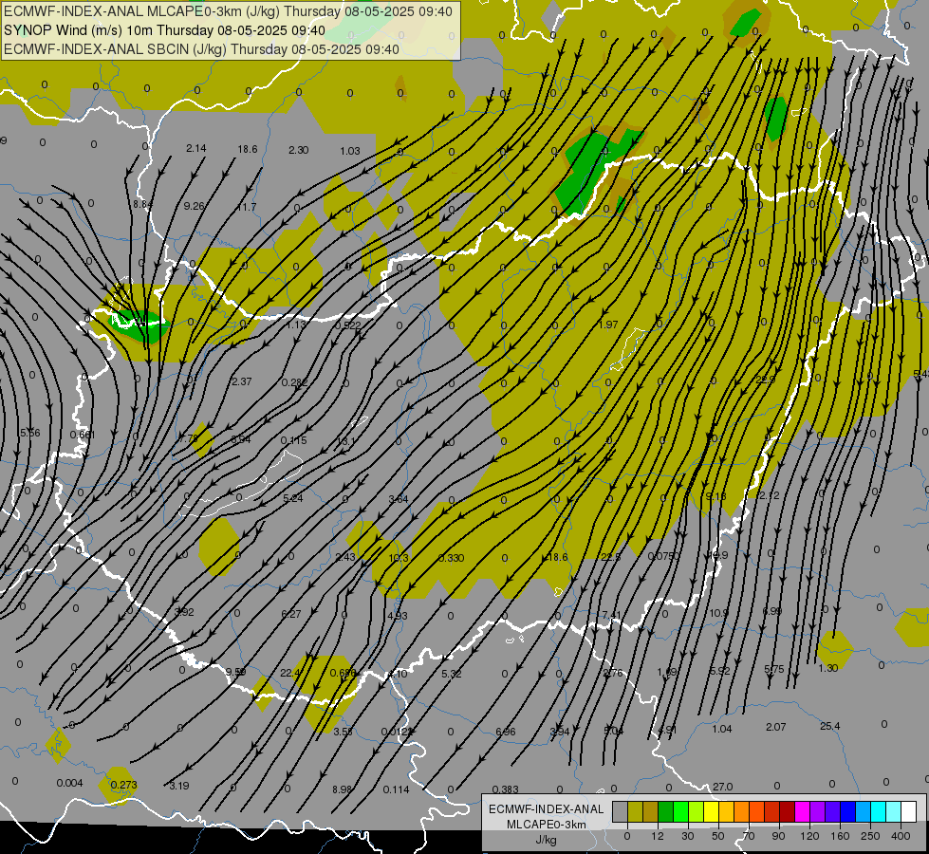The height and width of the screenshot is (854, 929).
Task: Click the legend tick label '50'
Action: [x=717, y=836]
